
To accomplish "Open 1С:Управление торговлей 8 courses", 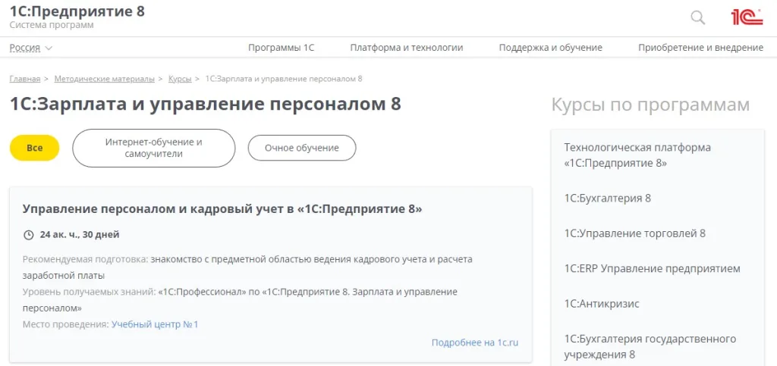I will tap(635, 233).
